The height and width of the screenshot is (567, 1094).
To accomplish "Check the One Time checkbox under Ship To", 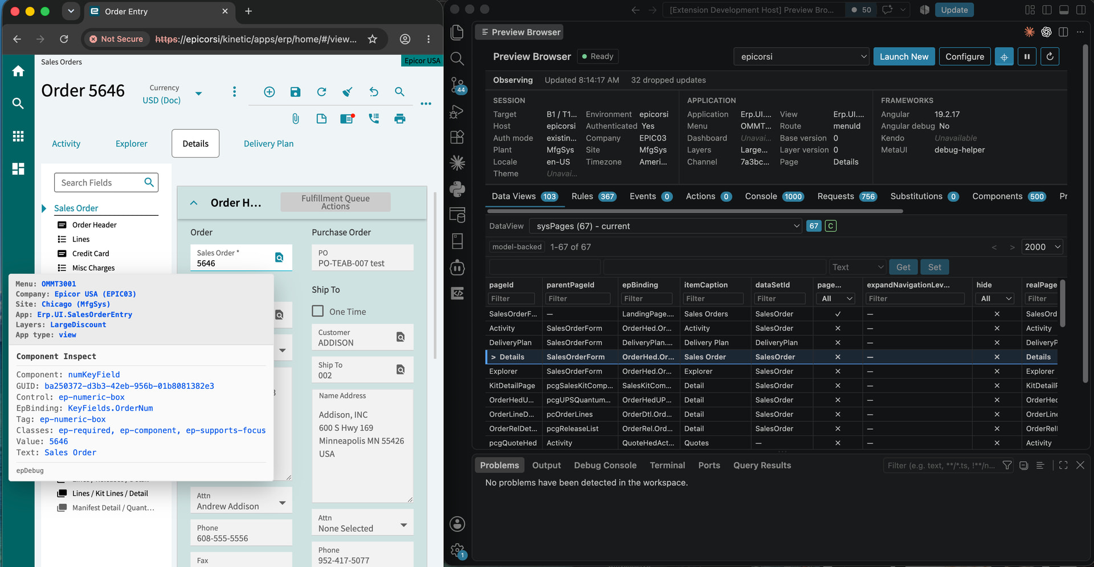I will coord(318,311).
